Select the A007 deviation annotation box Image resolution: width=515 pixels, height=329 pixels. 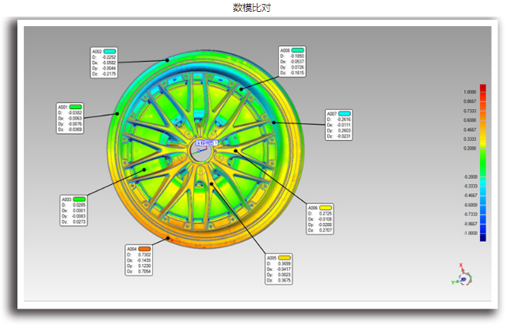click(x=339, y=125)
